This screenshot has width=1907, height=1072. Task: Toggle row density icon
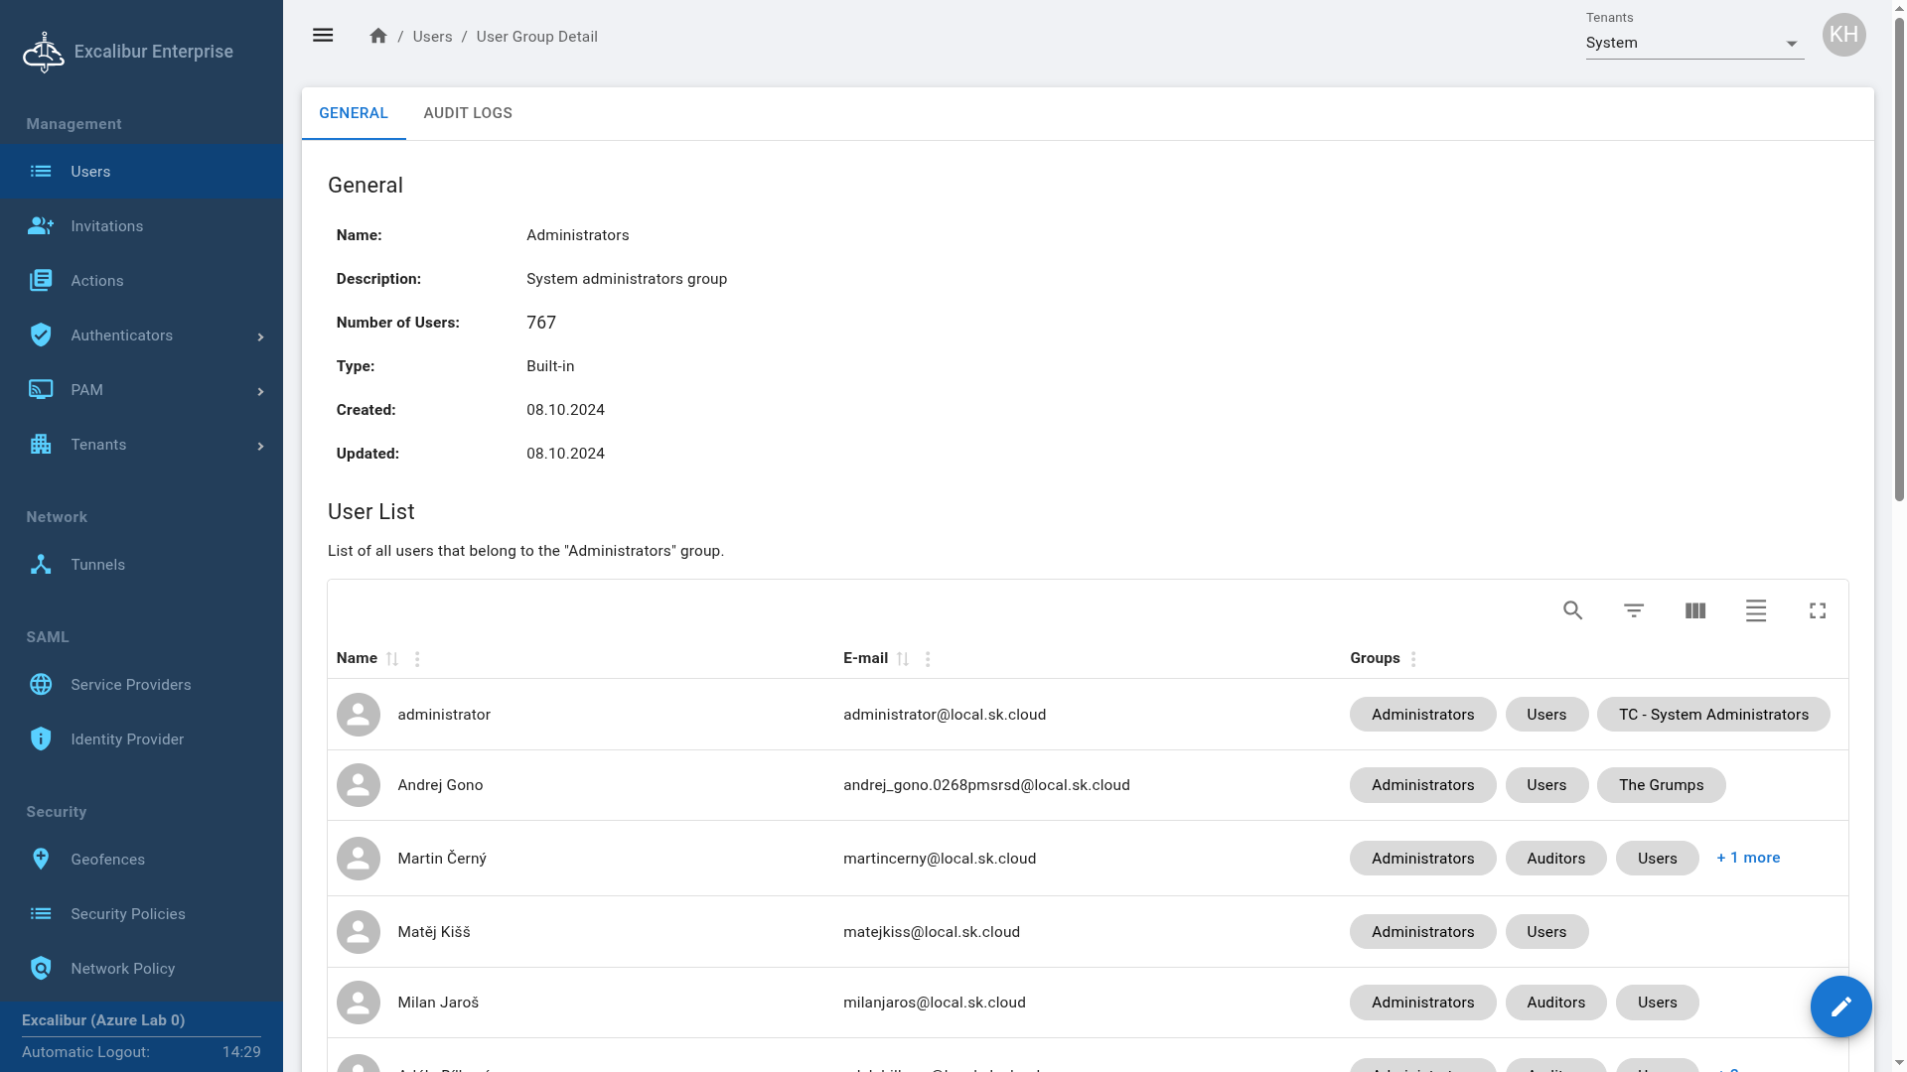[x=1756, y=610]
